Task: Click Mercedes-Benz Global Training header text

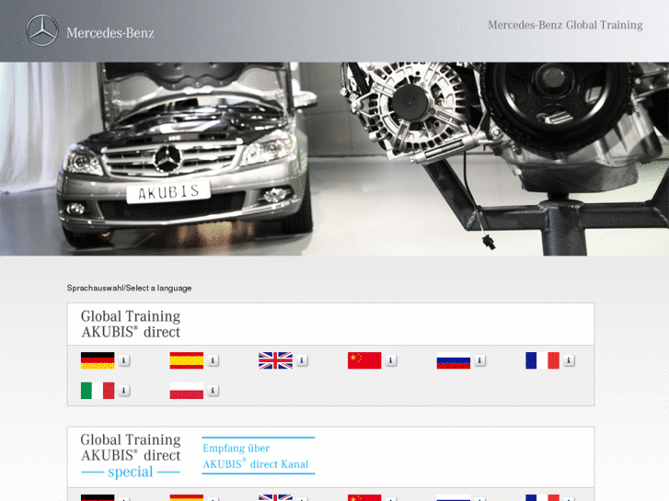Action: point(565,25)
